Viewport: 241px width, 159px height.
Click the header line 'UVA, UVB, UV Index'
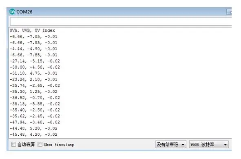pyautogui.click(x=32, y=31)
